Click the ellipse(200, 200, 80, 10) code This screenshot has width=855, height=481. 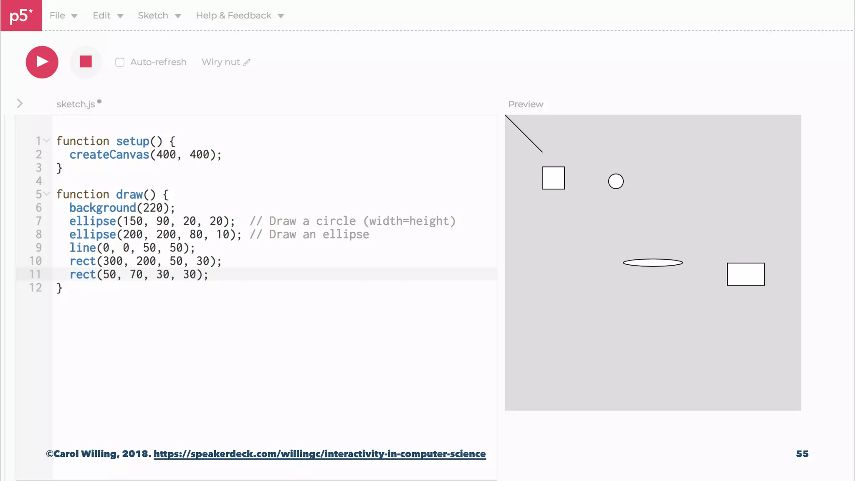[155, 234]
